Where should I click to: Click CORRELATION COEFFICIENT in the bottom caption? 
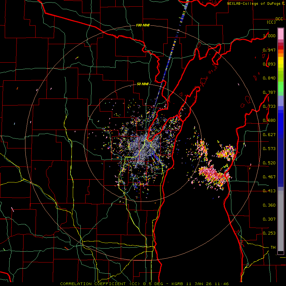93,284
